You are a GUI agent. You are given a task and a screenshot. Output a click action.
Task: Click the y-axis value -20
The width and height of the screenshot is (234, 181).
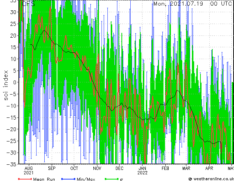click(11, 129)
